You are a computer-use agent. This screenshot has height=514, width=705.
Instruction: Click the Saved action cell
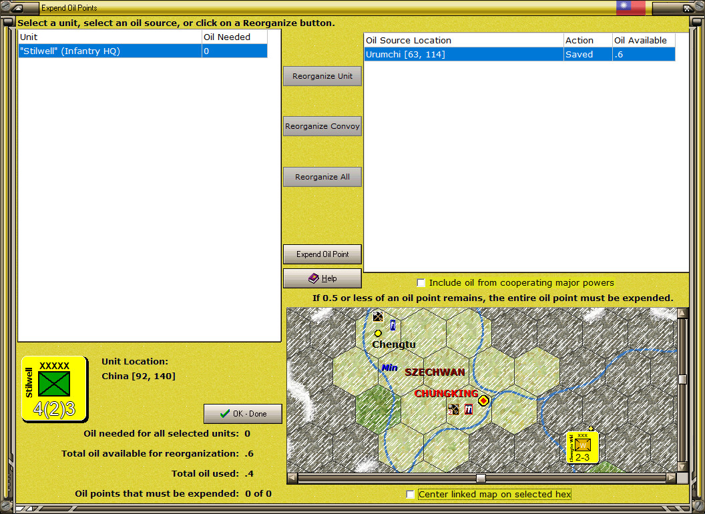click(x=587, y=55)
